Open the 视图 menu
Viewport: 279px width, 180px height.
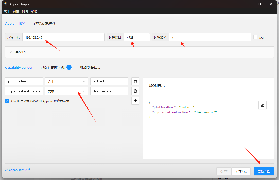coord(25,11)
